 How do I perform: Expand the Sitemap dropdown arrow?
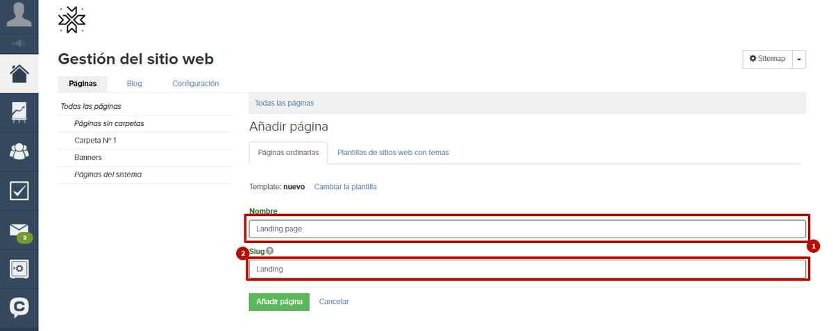point(799,59)
